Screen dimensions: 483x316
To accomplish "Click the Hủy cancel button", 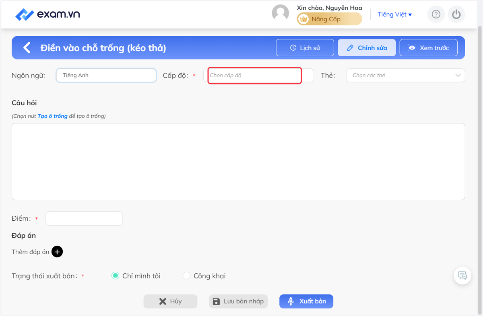I will click(x=170, y=301).
